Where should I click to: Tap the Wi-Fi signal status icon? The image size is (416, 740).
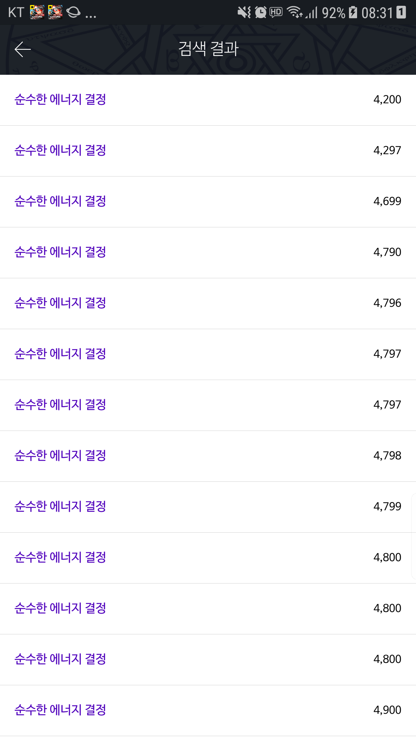295,12
